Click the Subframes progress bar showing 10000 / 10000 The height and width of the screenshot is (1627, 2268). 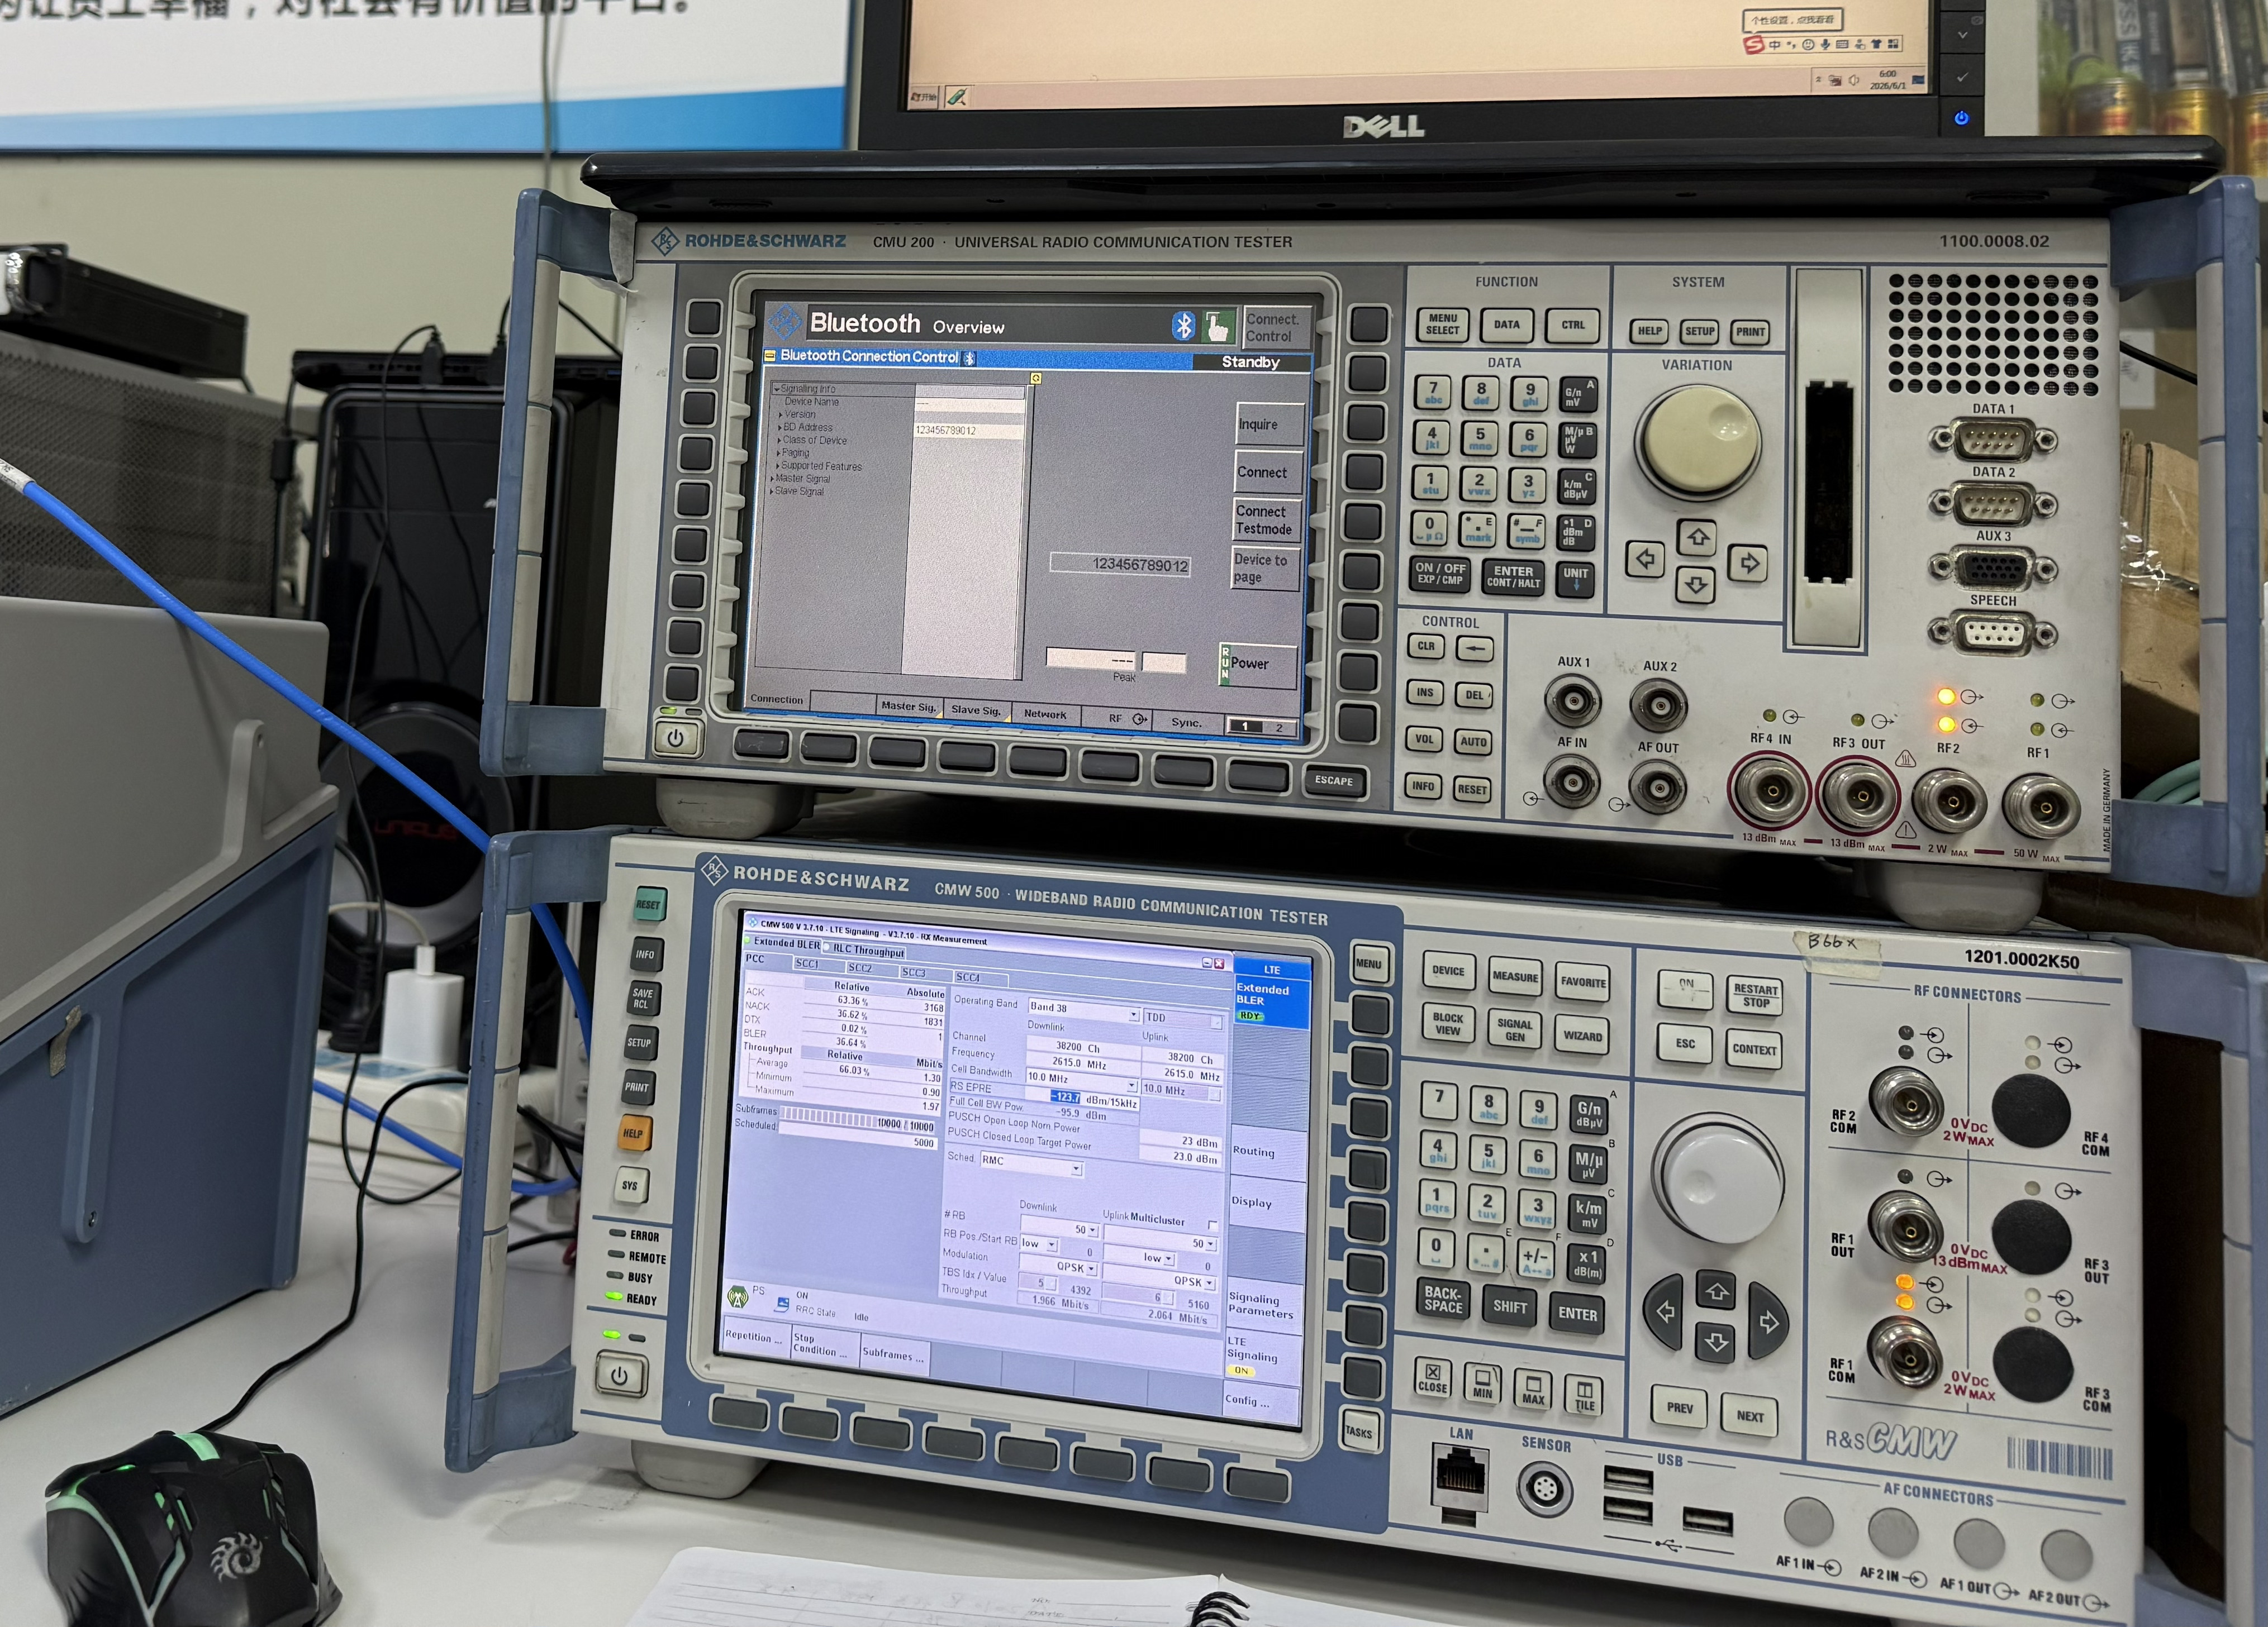857,1119
